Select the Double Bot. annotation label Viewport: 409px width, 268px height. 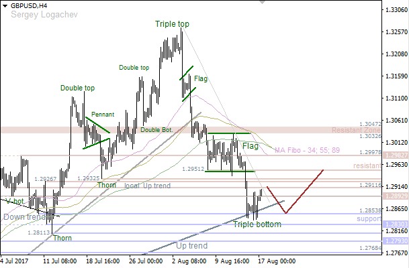pos(156,130)
